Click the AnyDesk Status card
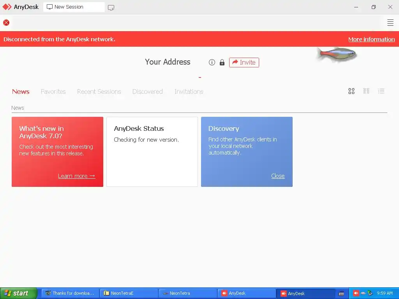 152,152
